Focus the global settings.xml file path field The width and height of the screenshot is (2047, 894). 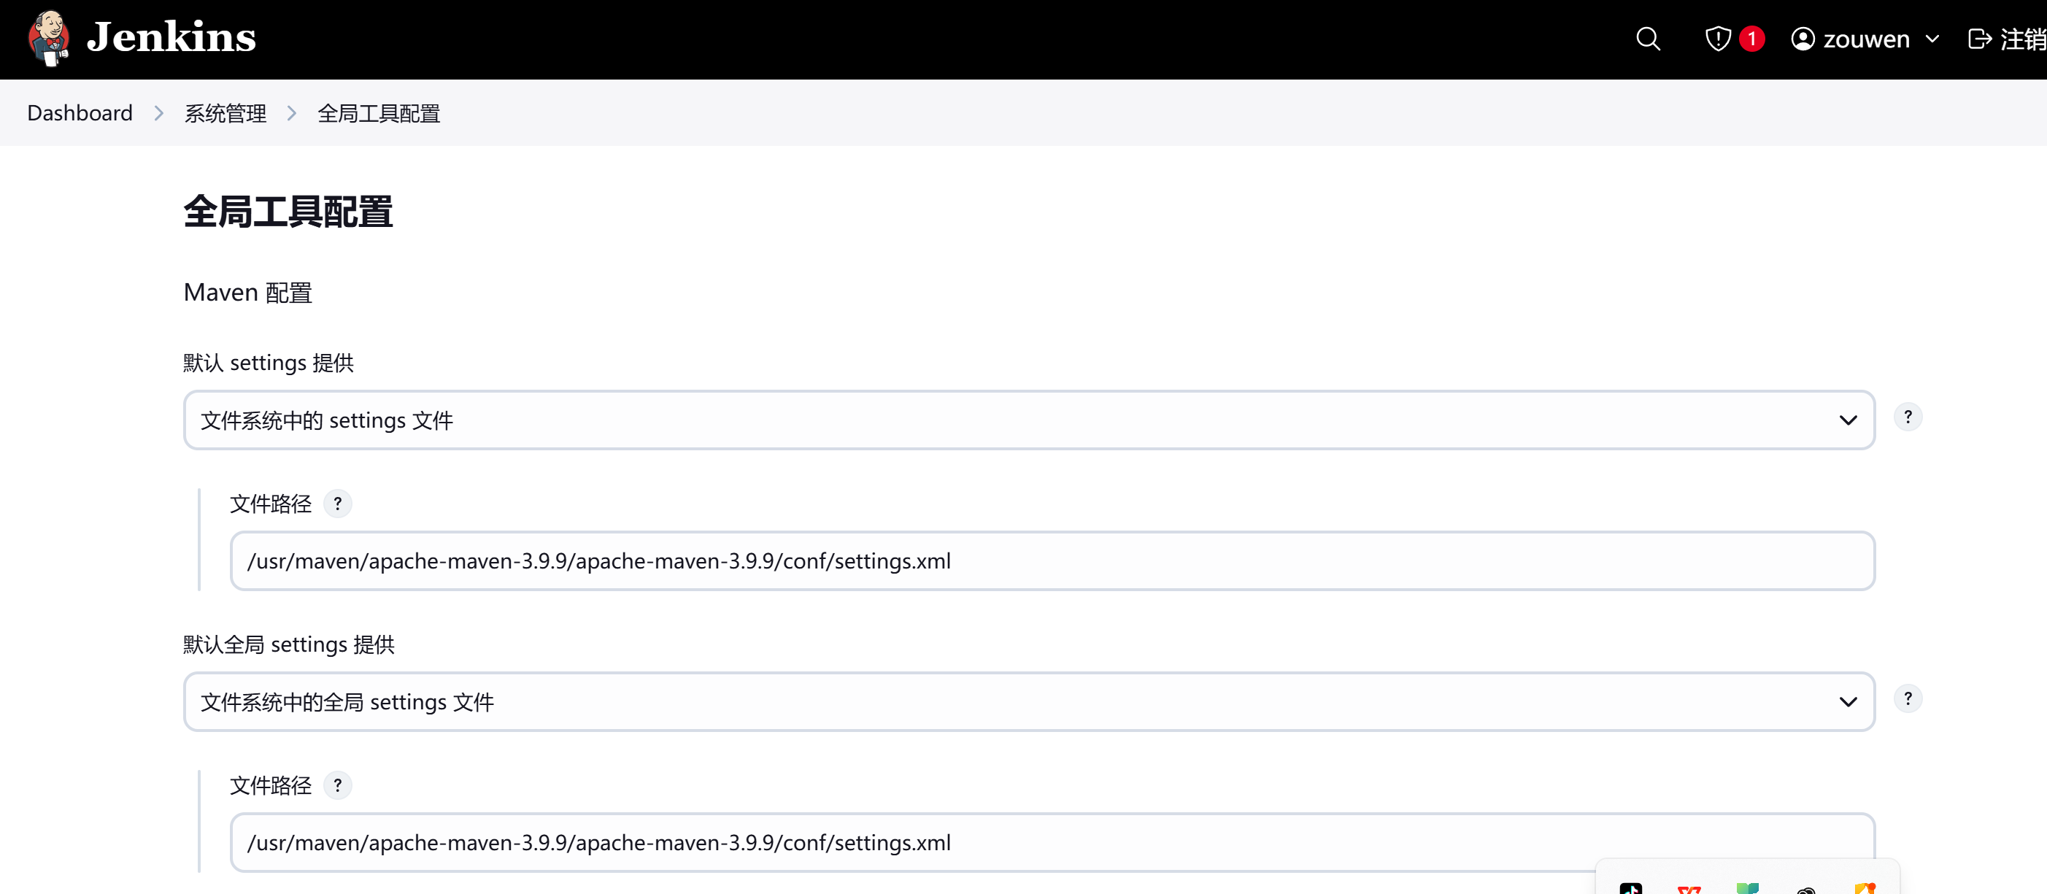point(1053,842)
